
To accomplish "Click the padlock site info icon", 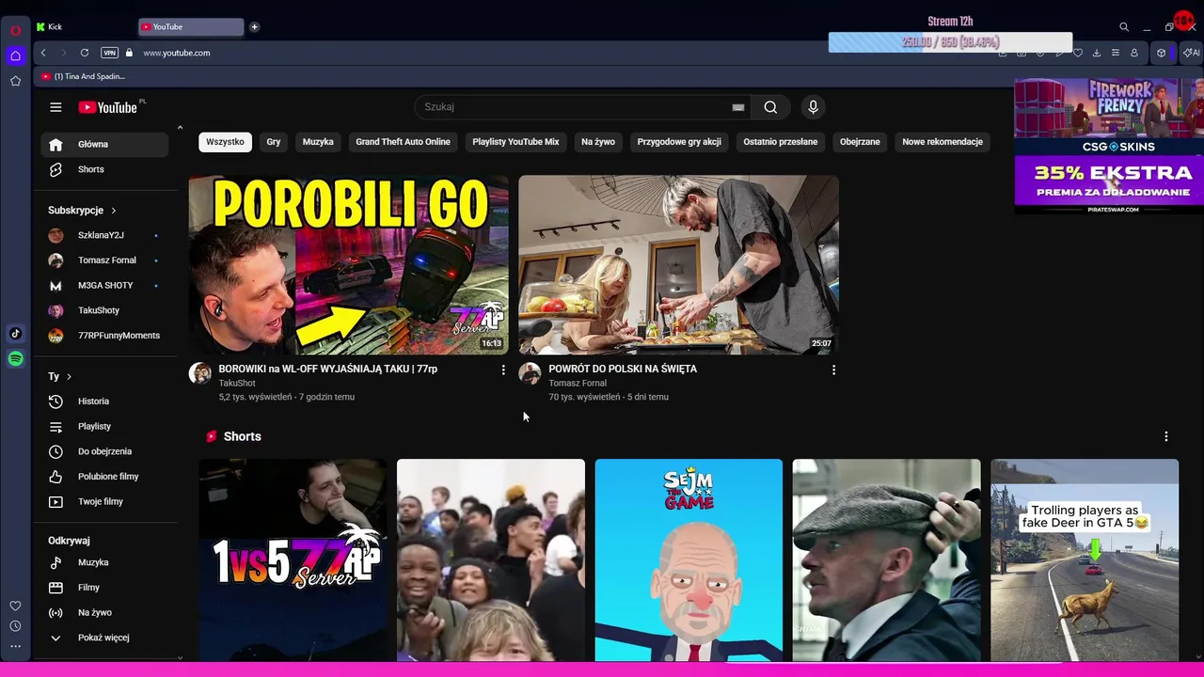I will click(129, 53).
